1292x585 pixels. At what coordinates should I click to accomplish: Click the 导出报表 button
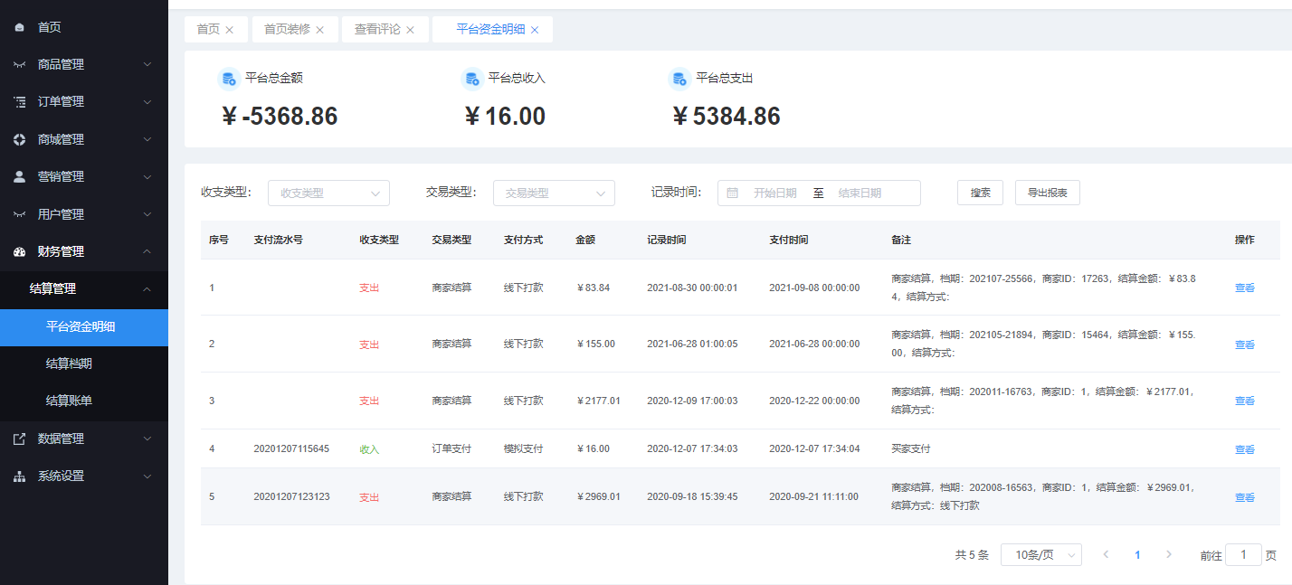point(1047,193)
